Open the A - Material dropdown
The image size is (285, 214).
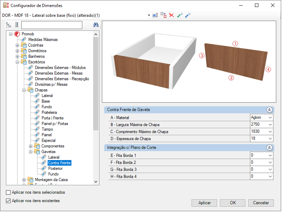[x=270, y=118]
